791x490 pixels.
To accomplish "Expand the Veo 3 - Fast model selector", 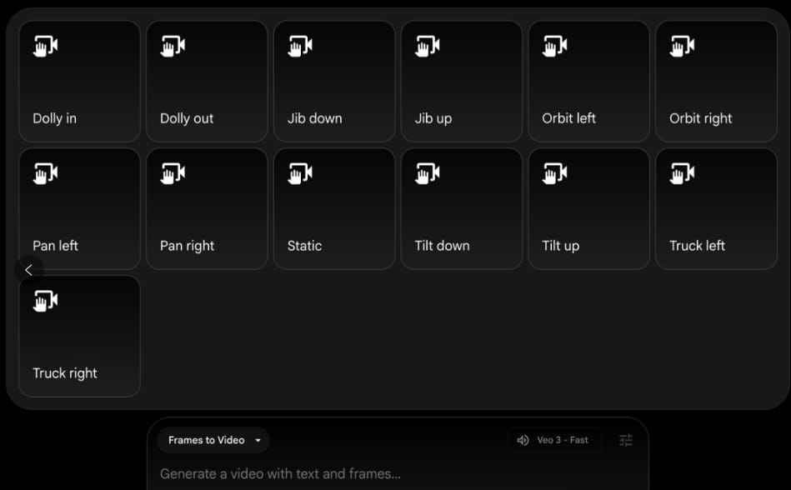I will tap(555, 440).
